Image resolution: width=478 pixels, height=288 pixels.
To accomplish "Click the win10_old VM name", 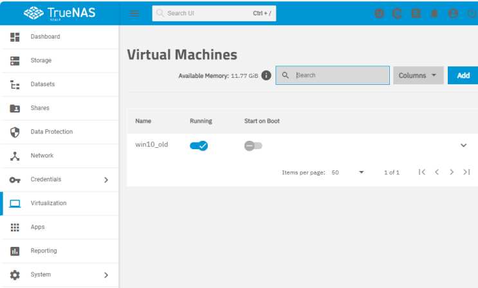I will (152, 145).
